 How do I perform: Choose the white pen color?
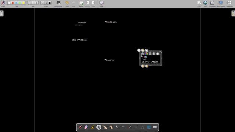[9, 3]
